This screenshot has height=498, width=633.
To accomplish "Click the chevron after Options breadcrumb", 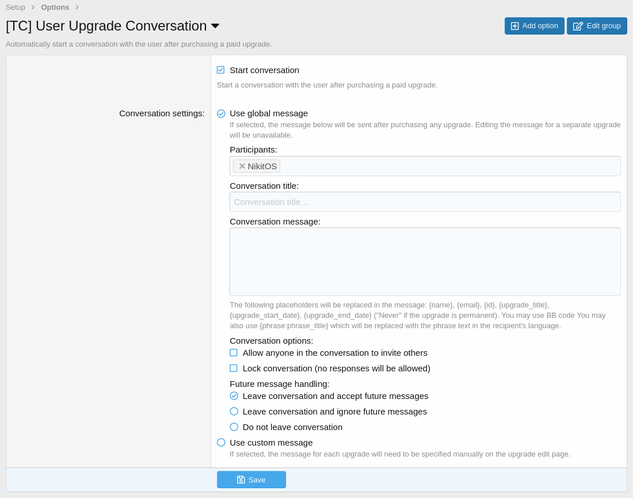I will [x=77, y=7].
